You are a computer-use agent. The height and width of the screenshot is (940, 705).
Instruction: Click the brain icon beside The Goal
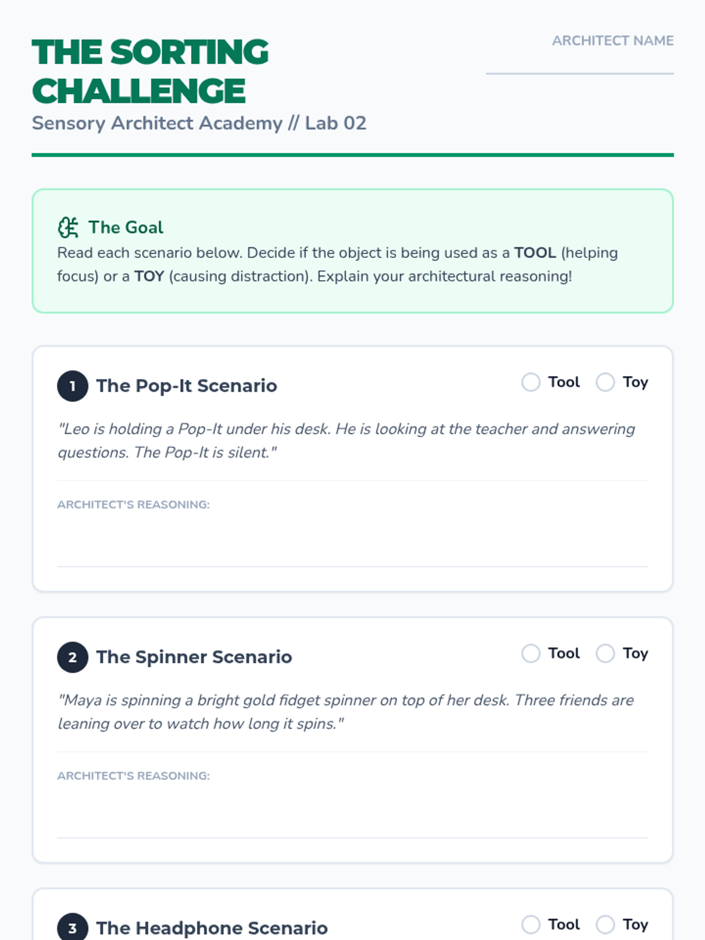(x=68, y=227)
